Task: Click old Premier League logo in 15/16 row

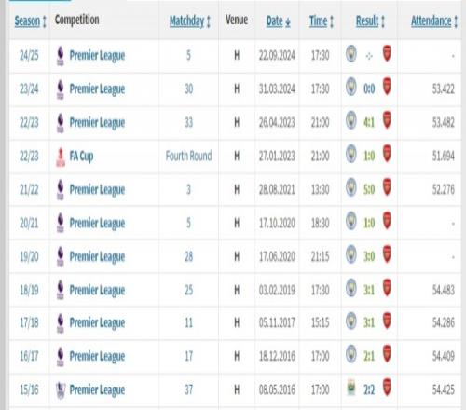Action: pyautogui.click(x=61, y=390)
